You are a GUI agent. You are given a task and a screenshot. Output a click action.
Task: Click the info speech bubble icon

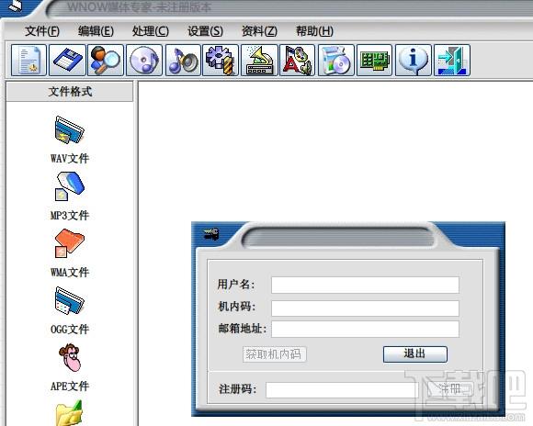[414, 60]
